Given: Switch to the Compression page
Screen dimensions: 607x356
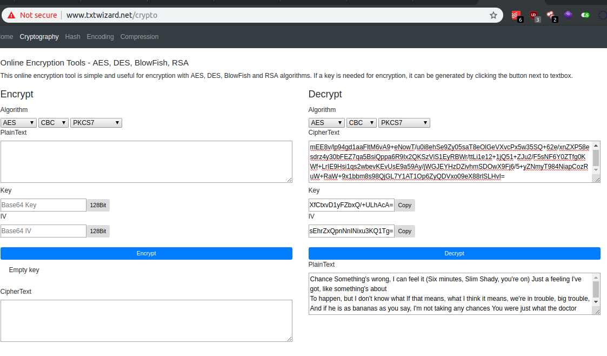Looking at the screenshot, I should coord(139,37).
